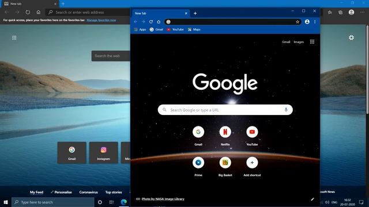Select the Coronavirus tab in Edge
This screenshot has height=207, width=369.
click(88, 192)
